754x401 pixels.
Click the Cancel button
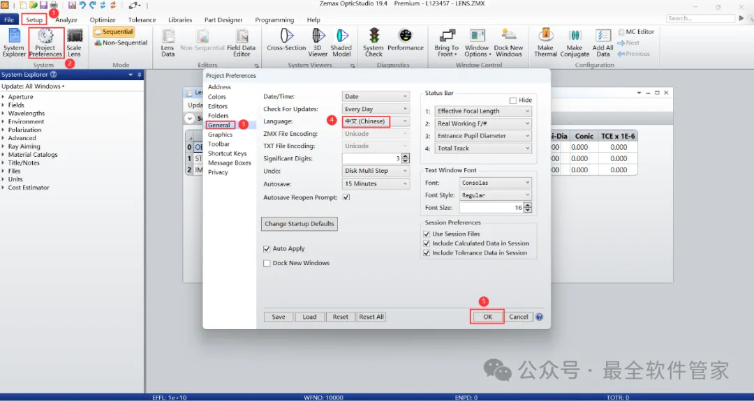[x=518, y=317]
